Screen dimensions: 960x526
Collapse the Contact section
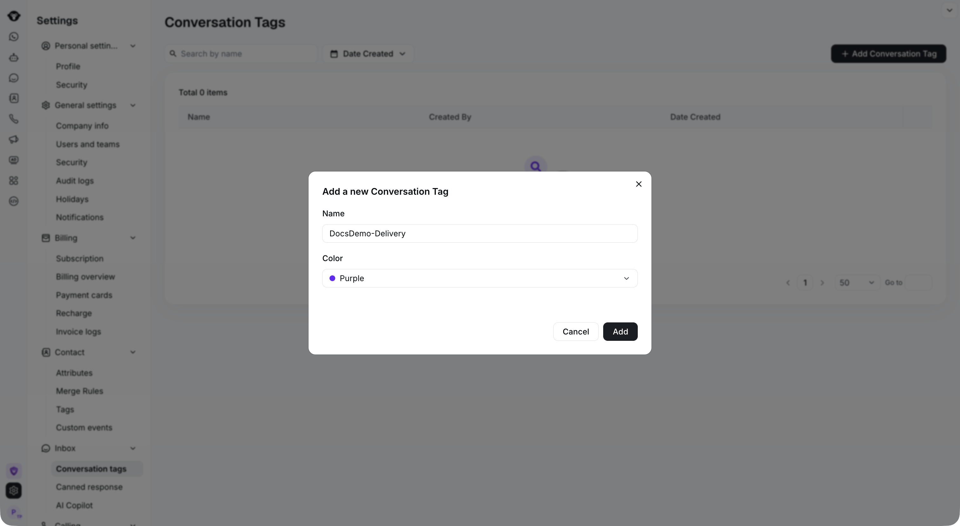pos(133,352)
